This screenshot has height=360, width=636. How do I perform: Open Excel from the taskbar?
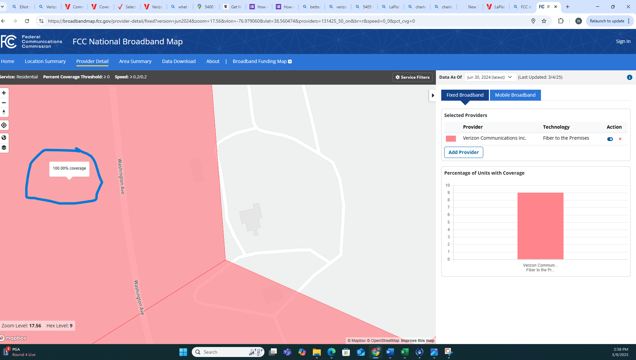pyautogui.click(x=405, y=352)
